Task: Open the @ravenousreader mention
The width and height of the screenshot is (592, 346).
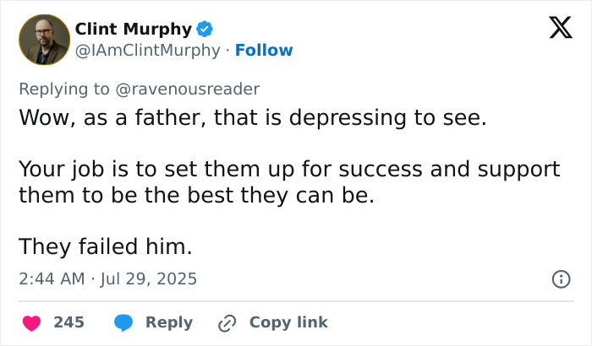Action: point(187,89)
